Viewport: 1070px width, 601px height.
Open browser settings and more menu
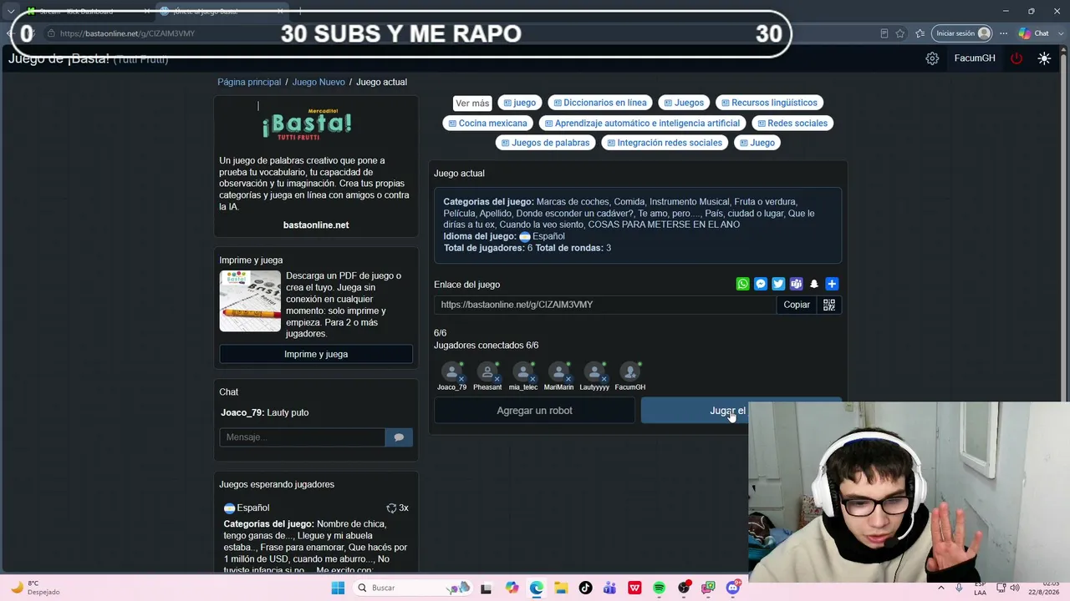1004,33
